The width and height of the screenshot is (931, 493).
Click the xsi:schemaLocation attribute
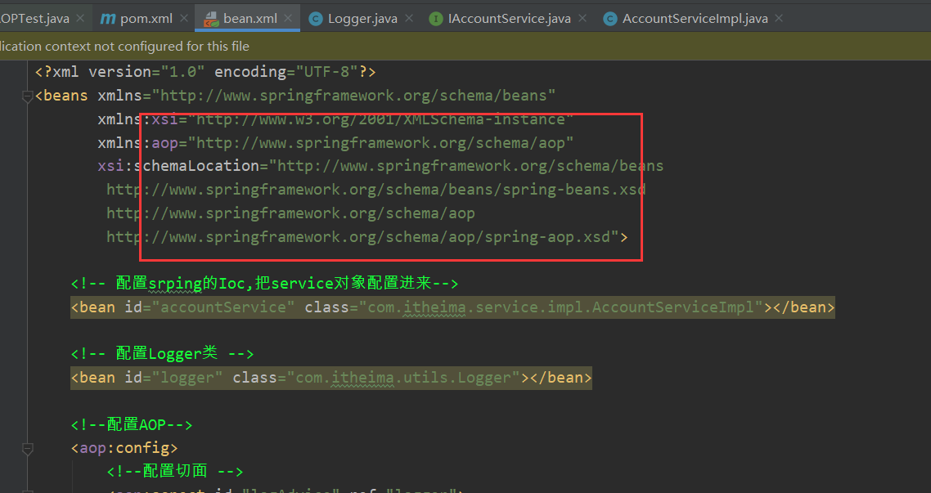380,166
